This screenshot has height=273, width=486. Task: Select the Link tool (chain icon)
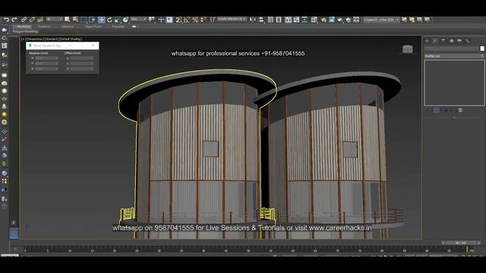(x=24, y=20)
